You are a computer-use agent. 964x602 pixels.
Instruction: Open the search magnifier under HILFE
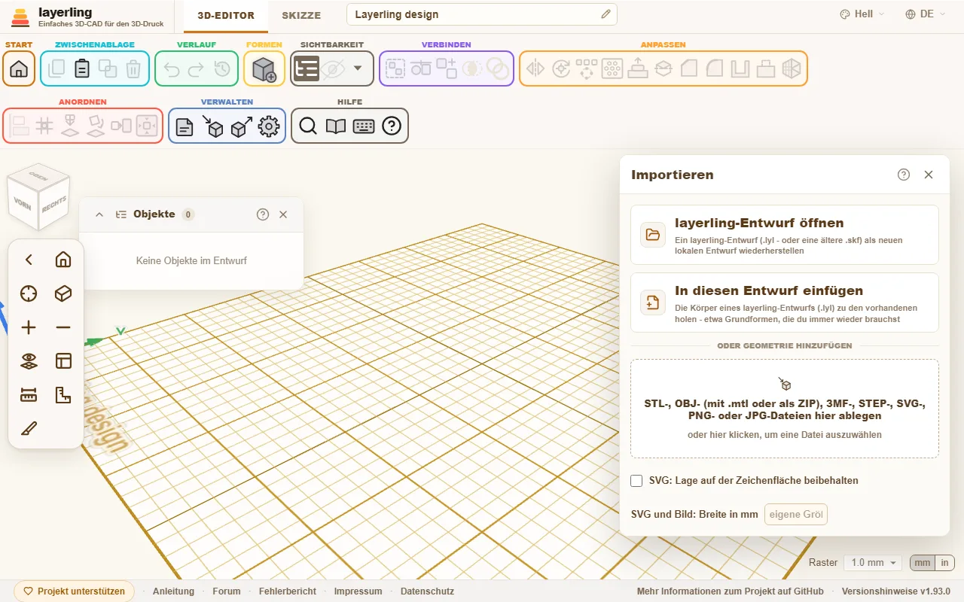[307, 126]
